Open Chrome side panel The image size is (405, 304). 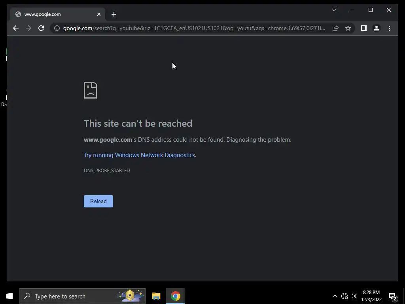point(364,28)
